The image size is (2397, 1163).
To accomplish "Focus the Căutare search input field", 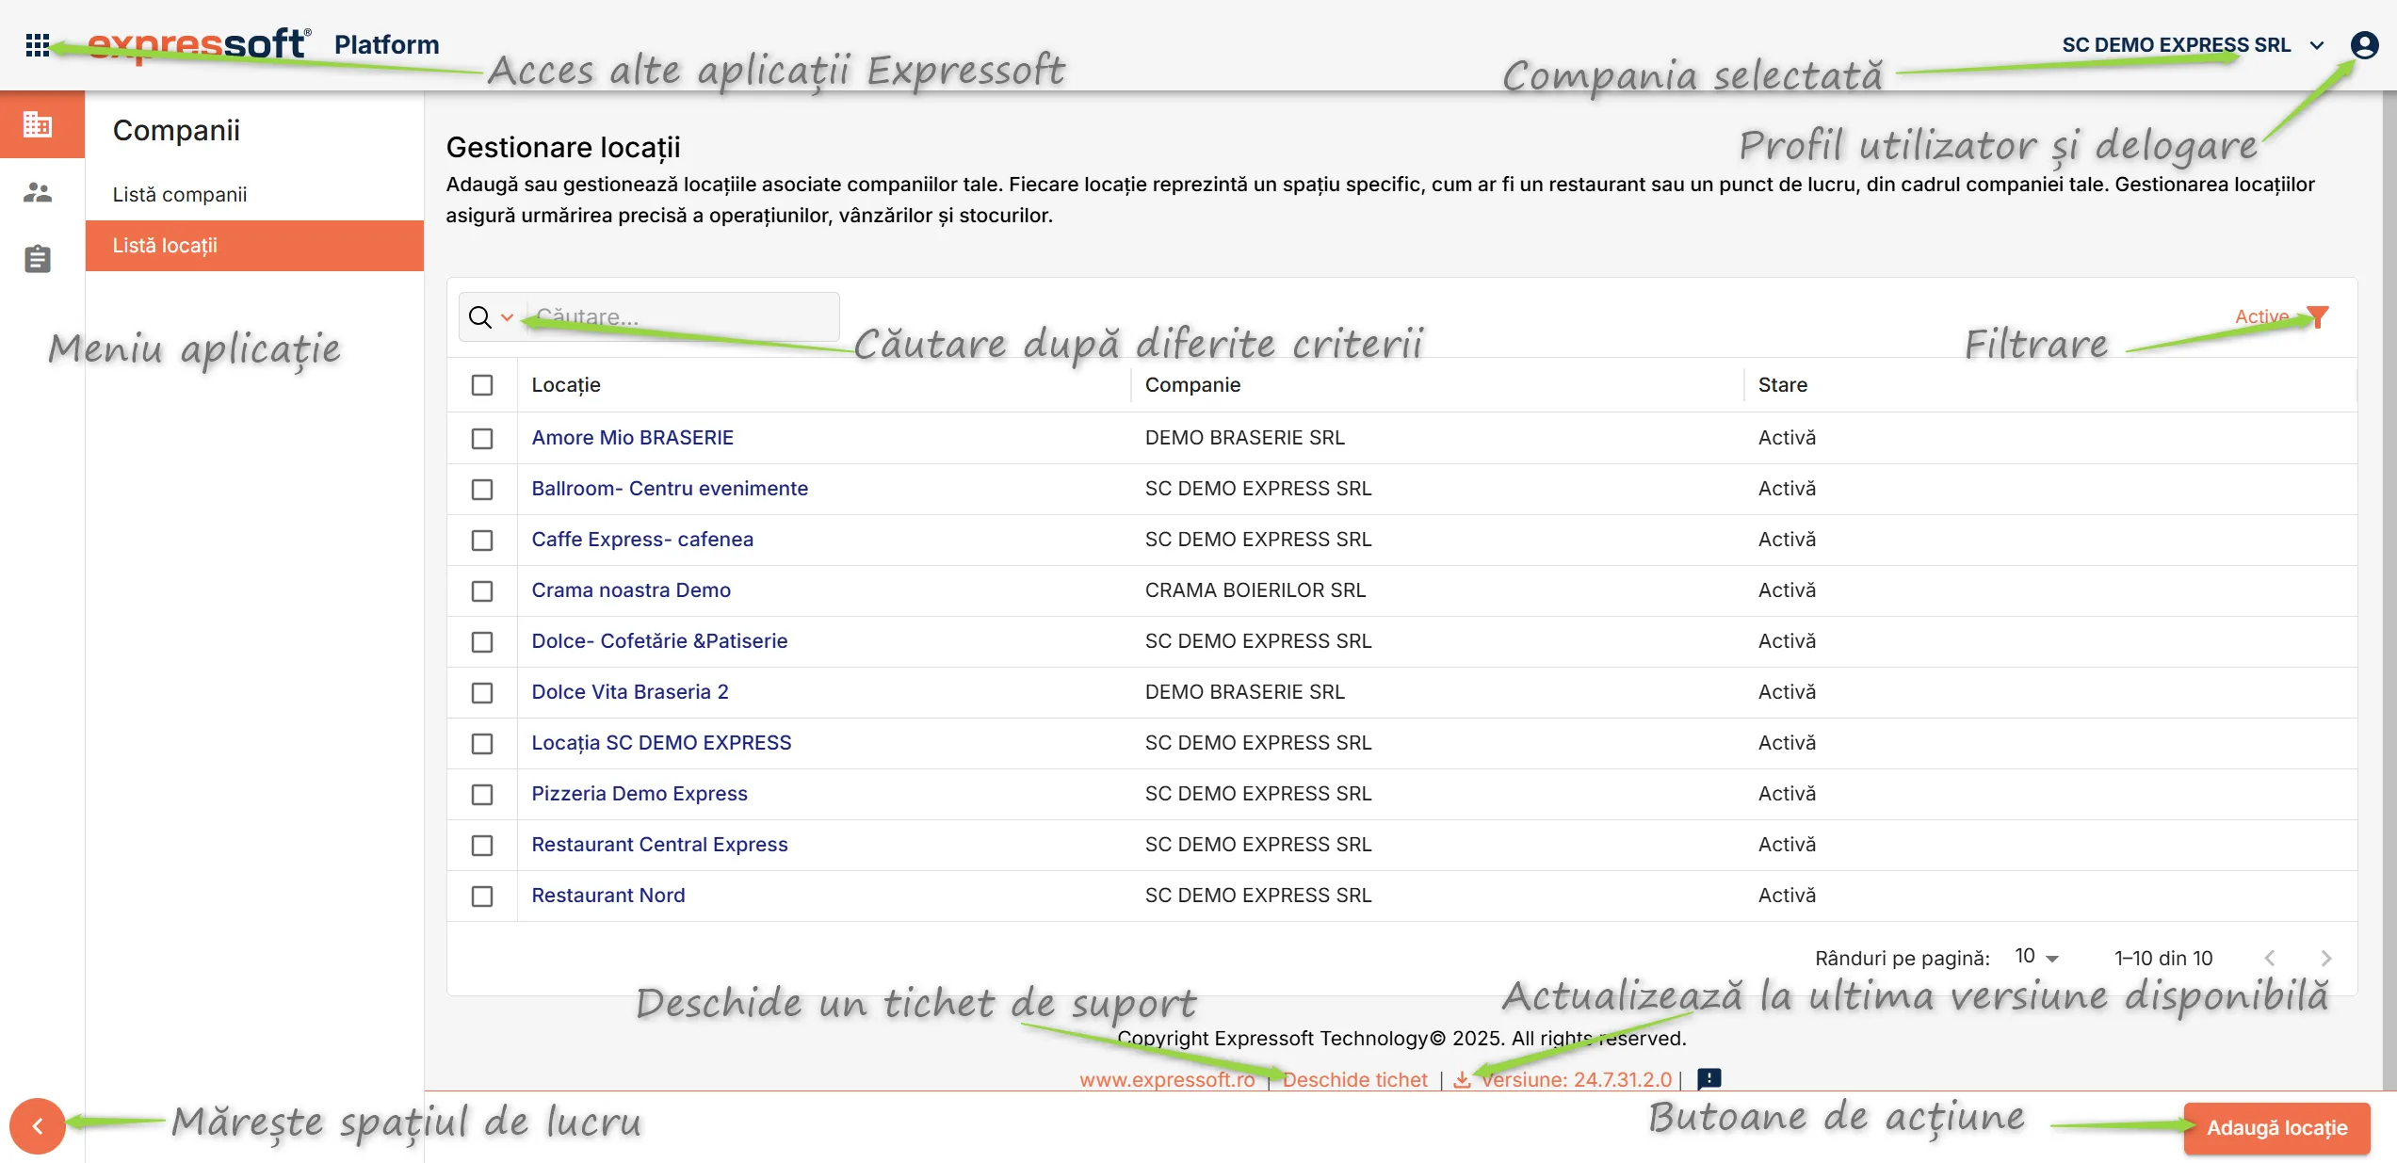I will point(683,316).
